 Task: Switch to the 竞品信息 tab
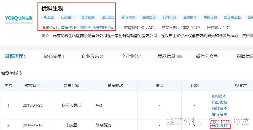coord(169,56)
